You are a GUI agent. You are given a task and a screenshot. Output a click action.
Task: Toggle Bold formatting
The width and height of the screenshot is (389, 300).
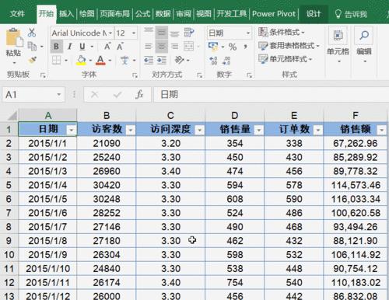point(56,47)
